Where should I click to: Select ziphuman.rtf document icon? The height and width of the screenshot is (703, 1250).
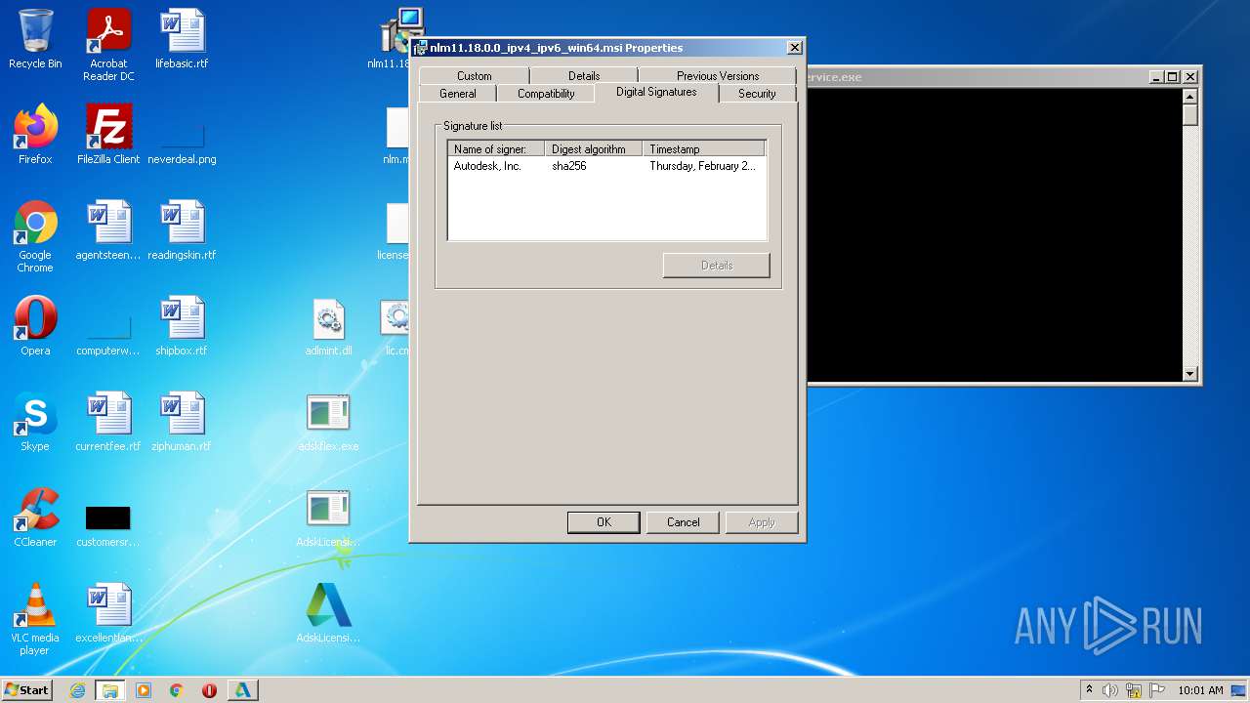coord(182,422)
